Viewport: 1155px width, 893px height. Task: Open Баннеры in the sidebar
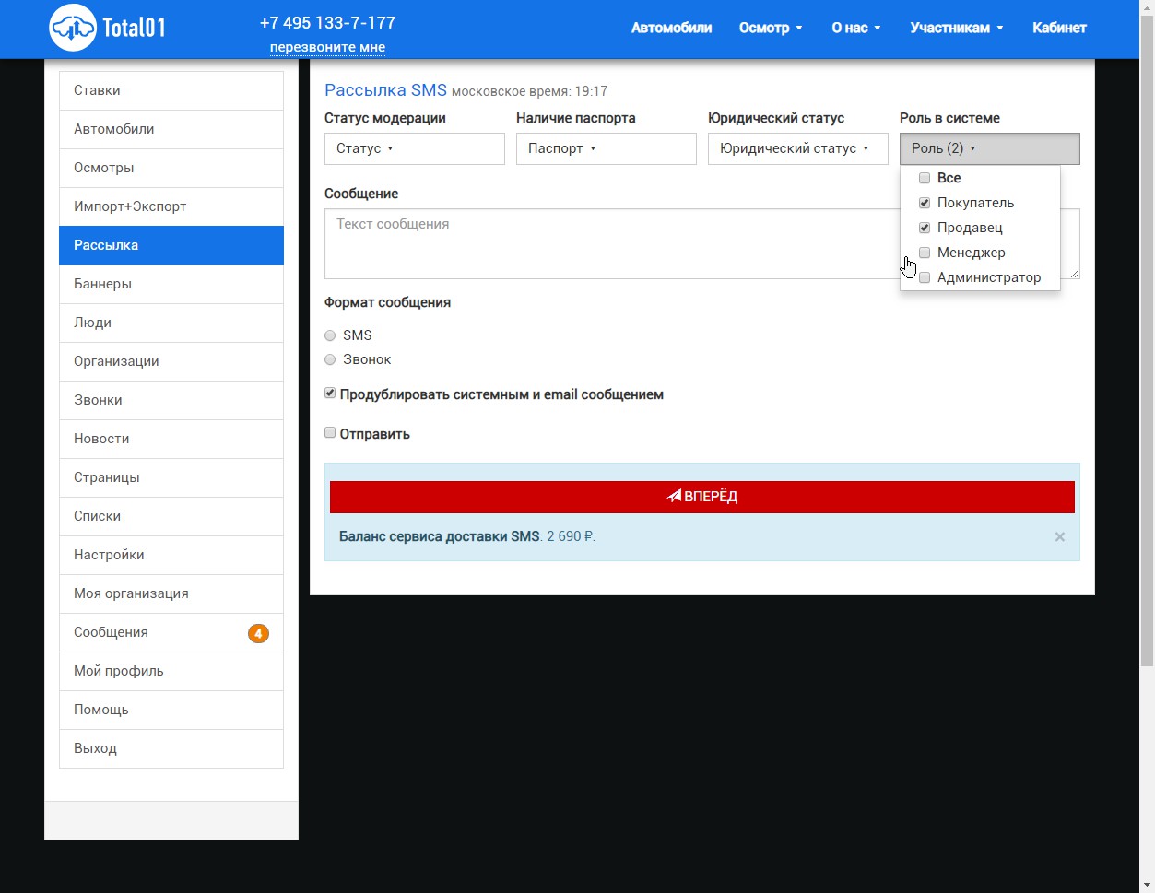(x=171, y=284)
